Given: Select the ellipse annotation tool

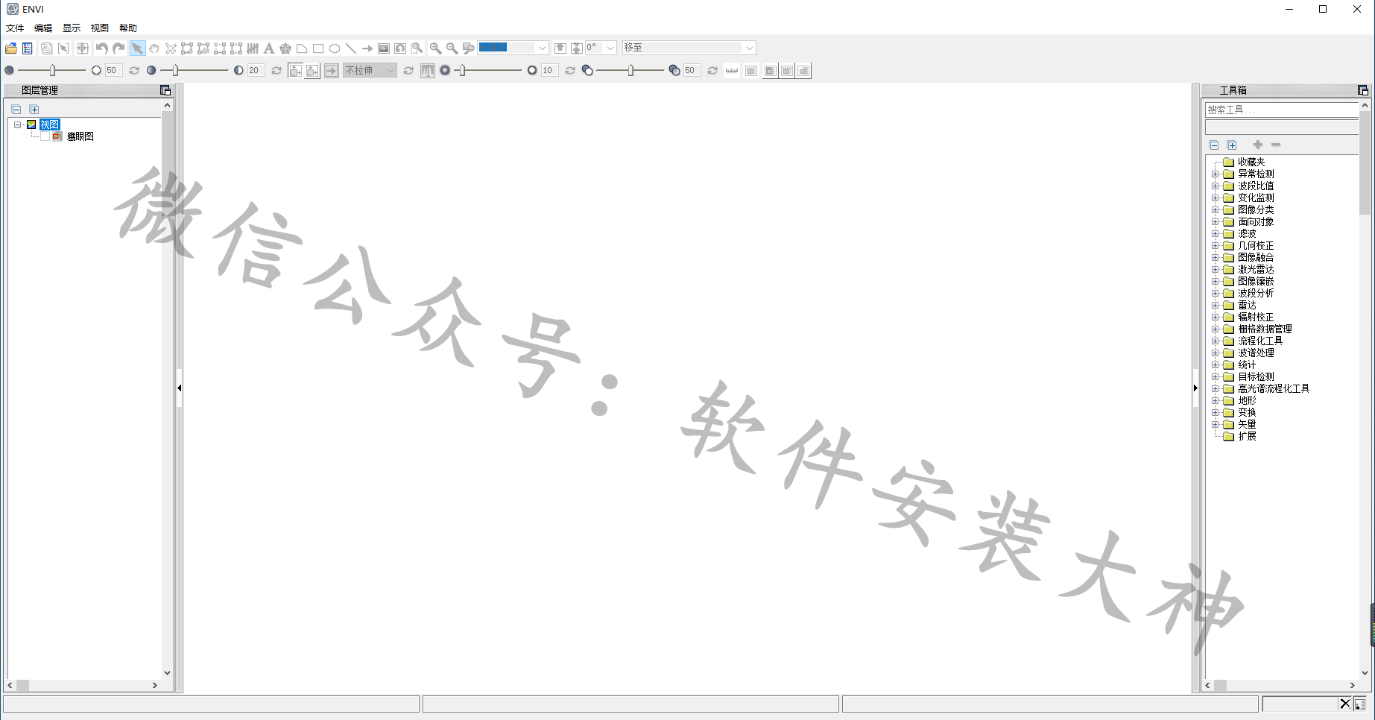Looking at the screenshot, I should (x=335, y=48).
